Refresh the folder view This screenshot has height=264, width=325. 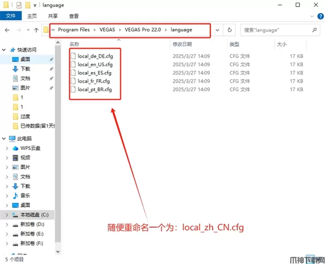(x=230, y=30)
